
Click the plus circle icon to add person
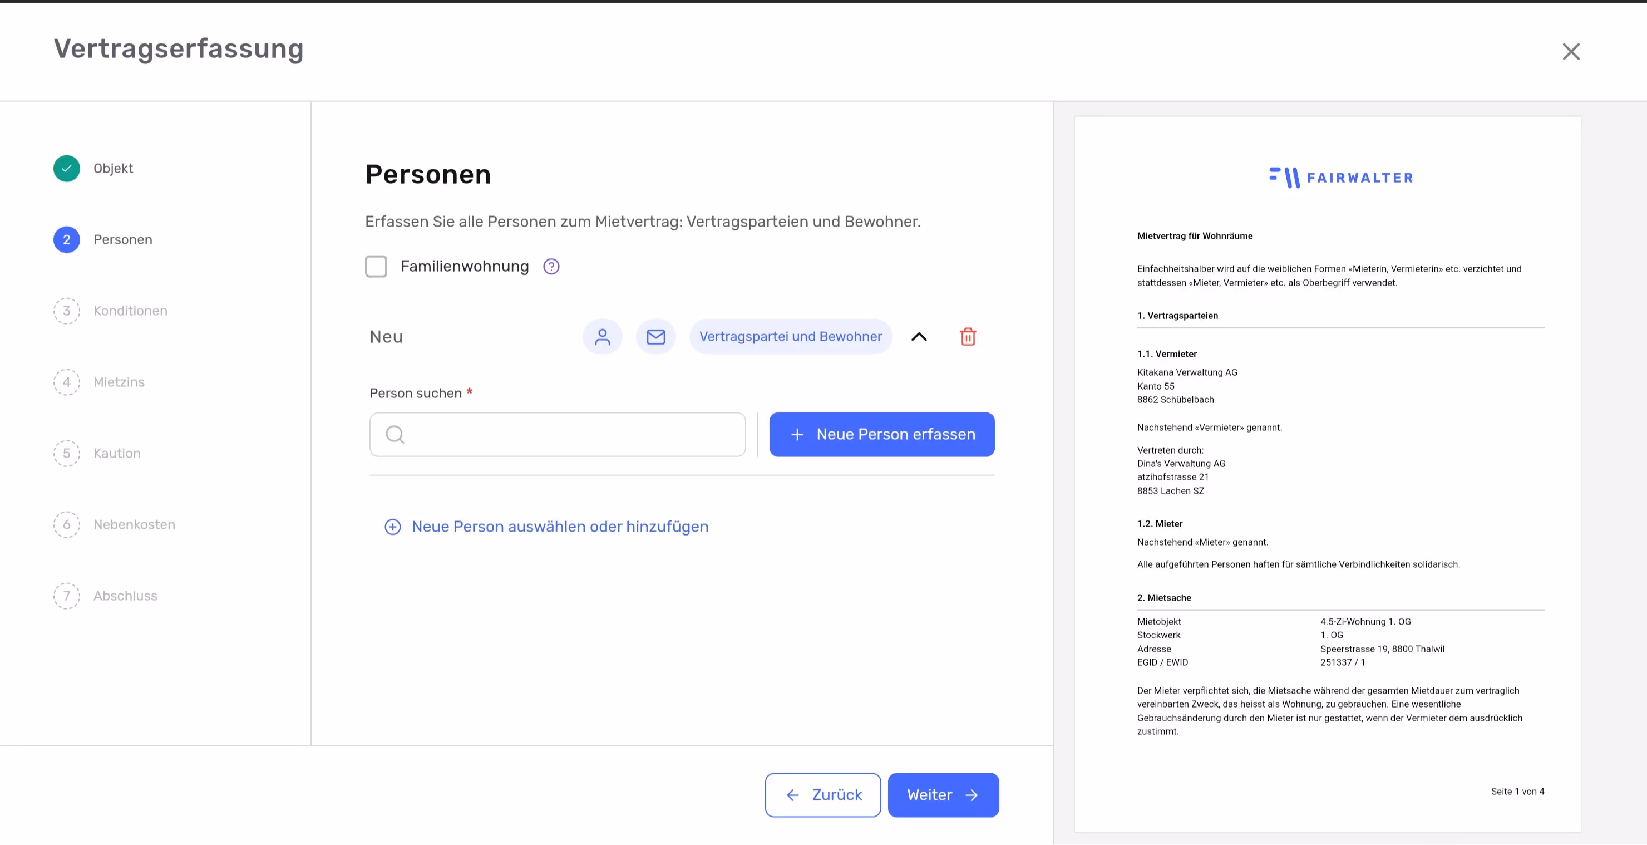(393, 527)
